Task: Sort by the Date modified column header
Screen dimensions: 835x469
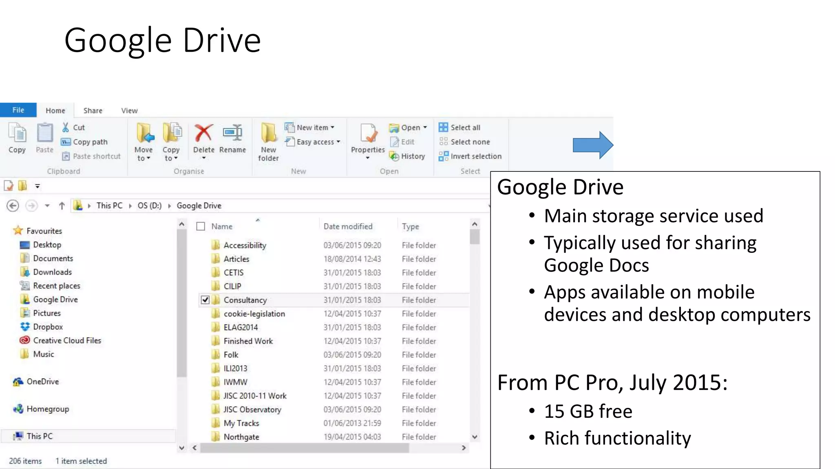Action: [x=348, y=226]
